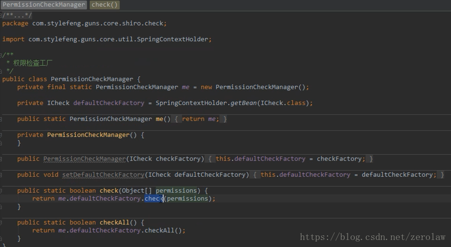The image size is (451, 247).
Task: Click SpringContextHolder before getBean
Action: click(191, 103)
